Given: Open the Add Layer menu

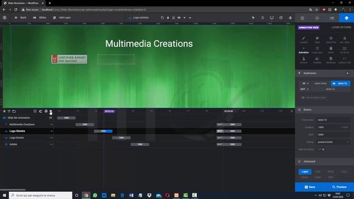Looking at the screenshot, I should (62, 18).
